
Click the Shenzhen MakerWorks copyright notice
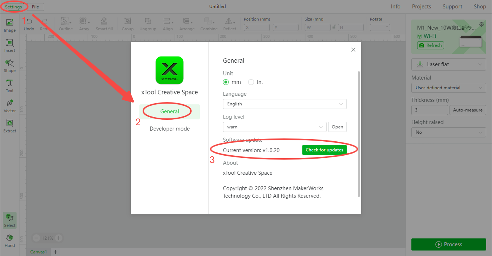click(x=273, y=192)
